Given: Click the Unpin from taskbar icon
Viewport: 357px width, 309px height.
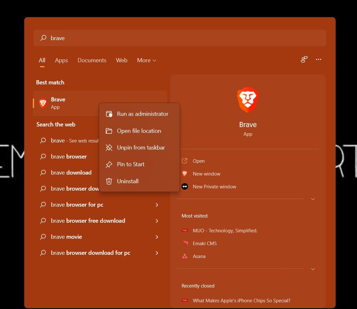Looking at the screenshot, I should pos(109,147).
